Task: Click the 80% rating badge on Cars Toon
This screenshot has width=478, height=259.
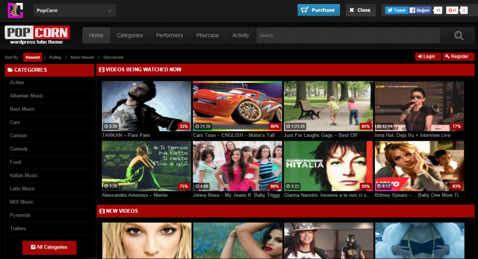Action: click(x=274, y=127)
